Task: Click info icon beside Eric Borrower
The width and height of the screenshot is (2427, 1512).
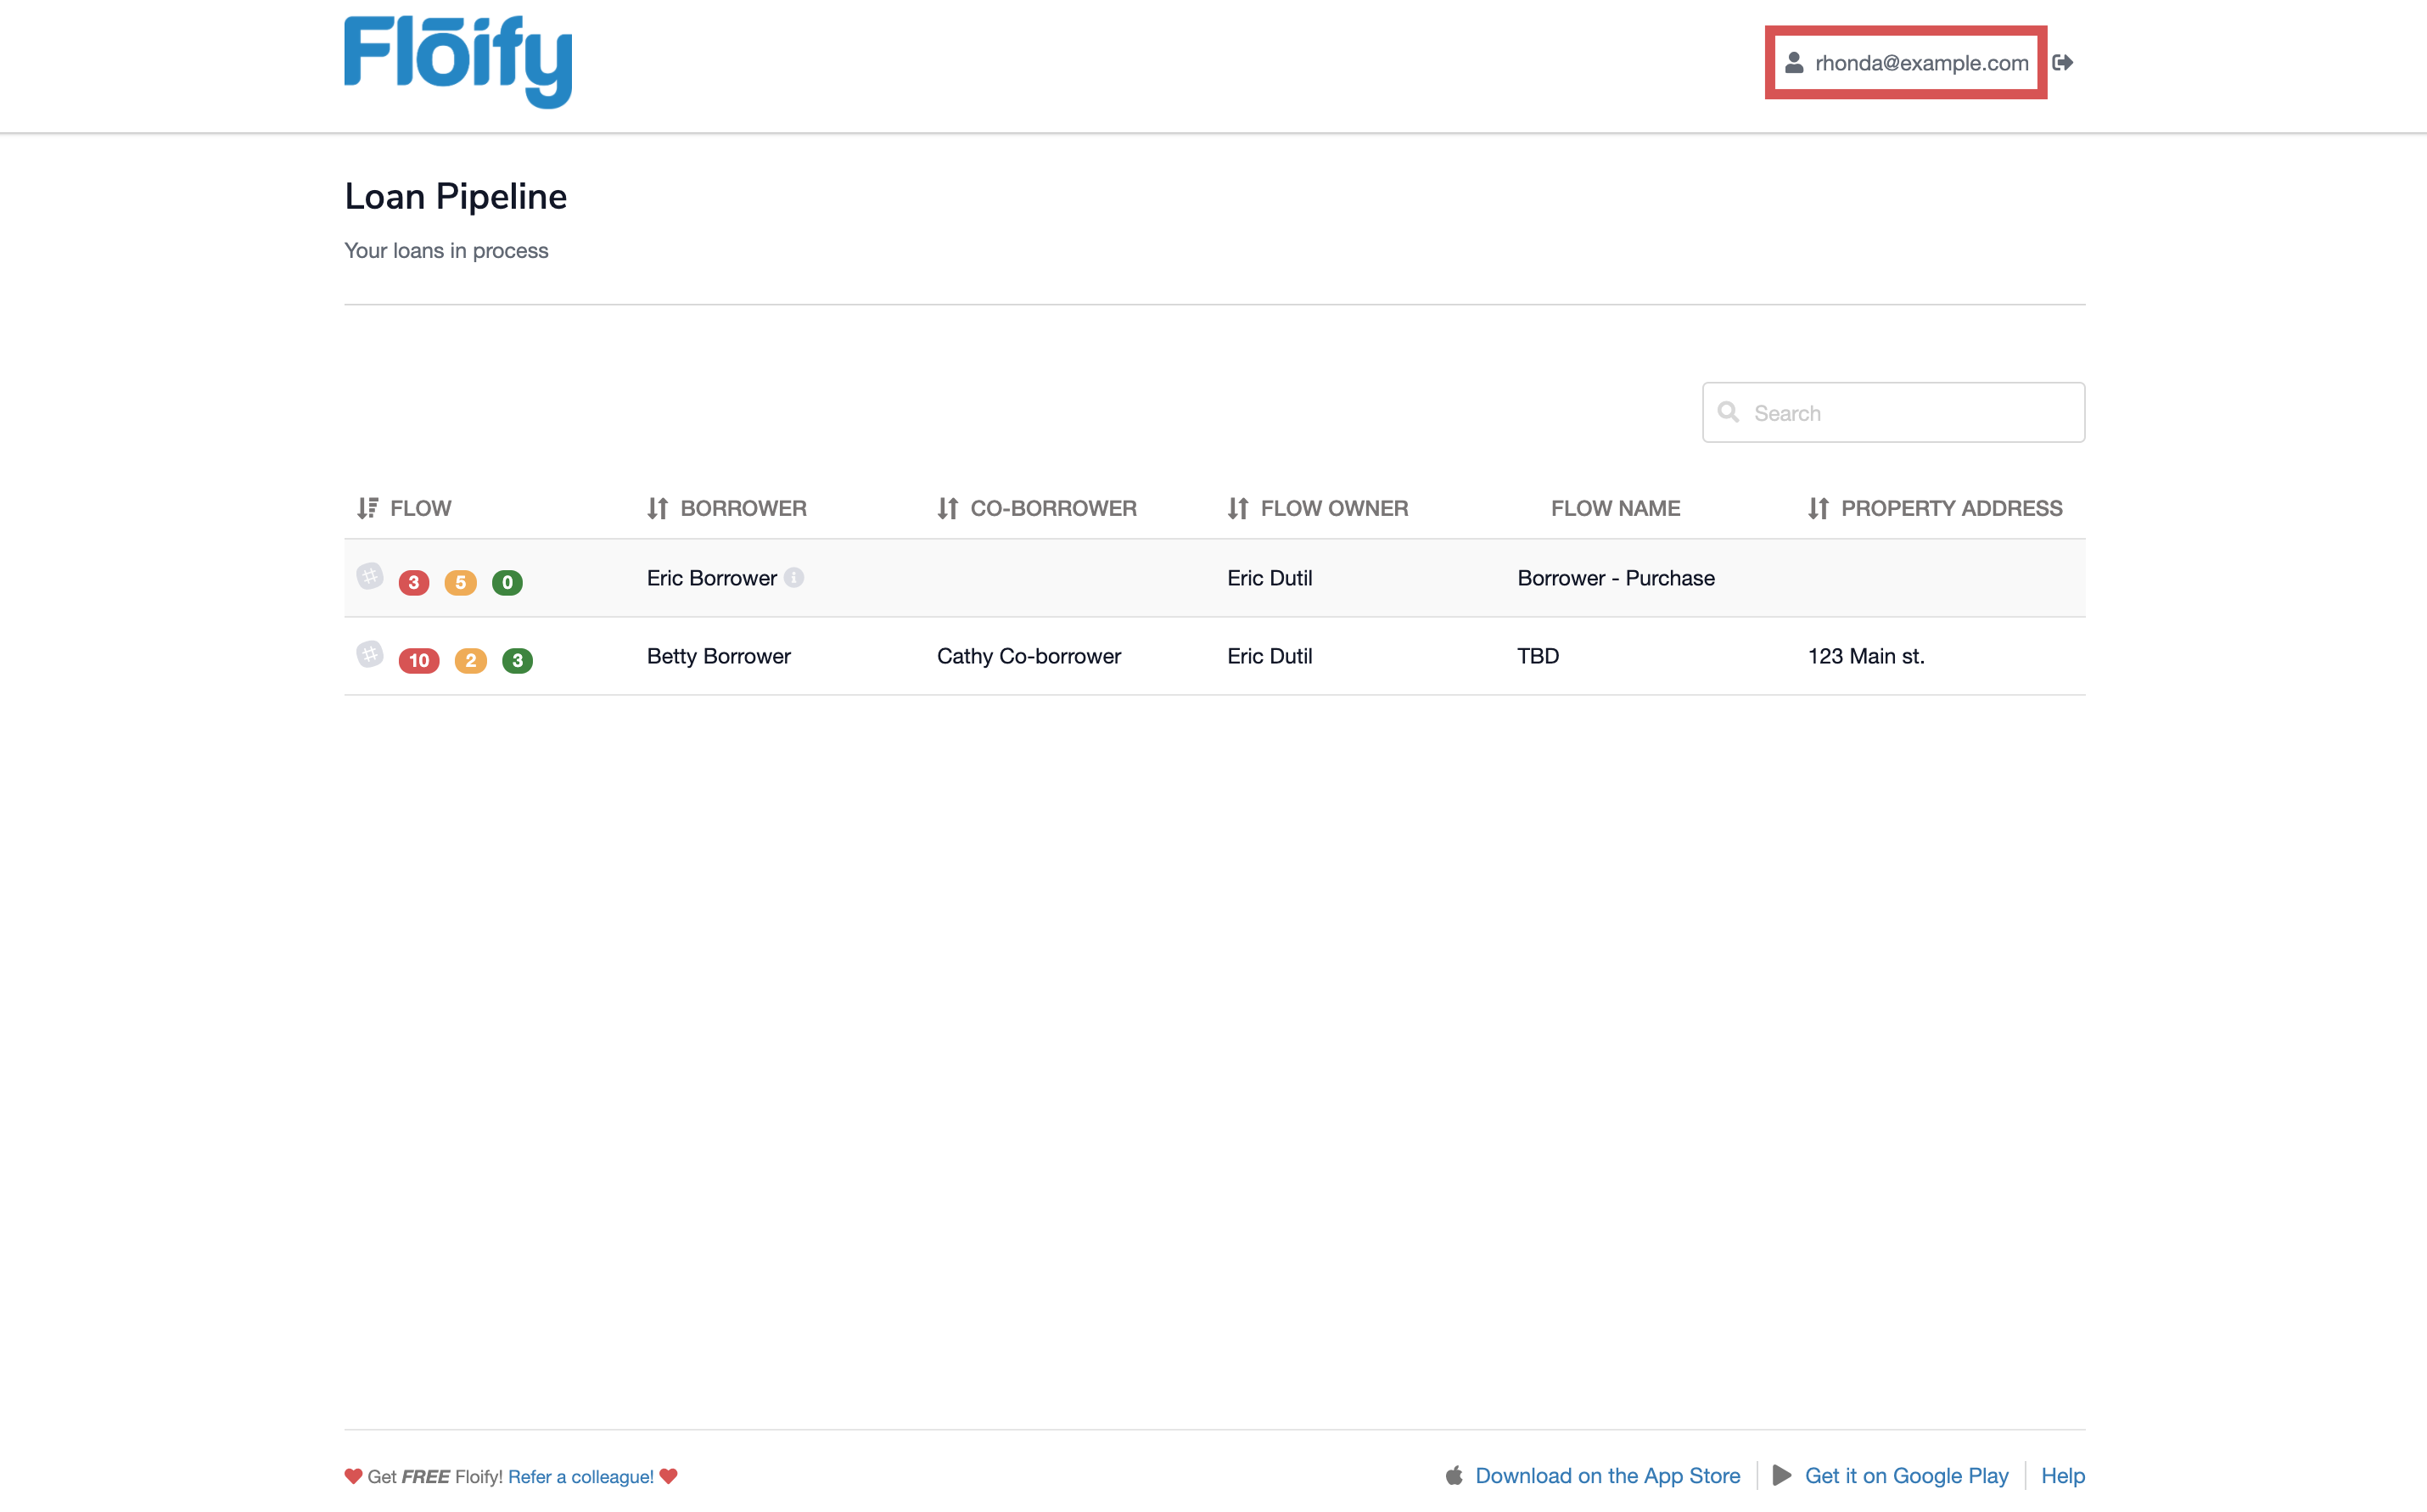Action: tap(794, 577)
